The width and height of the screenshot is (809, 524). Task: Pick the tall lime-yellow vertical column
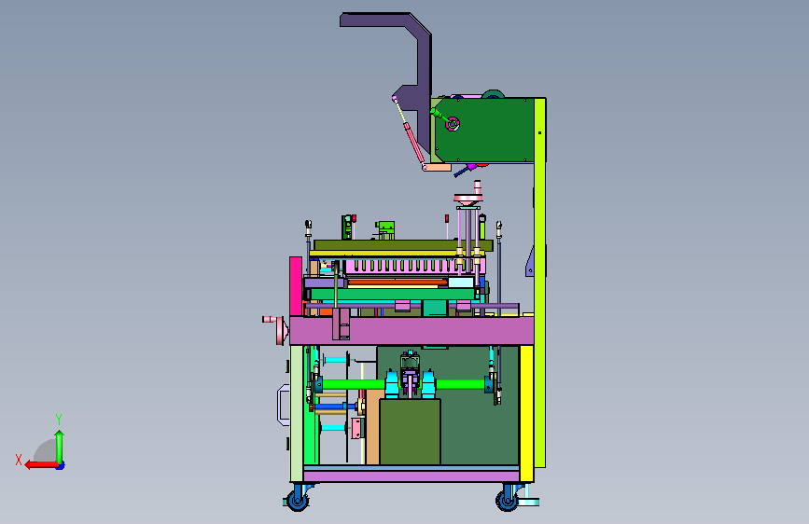(539, 283)
